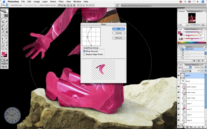Click the Navigator preview thumbnail
207x129 pixels.
pyautogui.click(x=192, y=18)
